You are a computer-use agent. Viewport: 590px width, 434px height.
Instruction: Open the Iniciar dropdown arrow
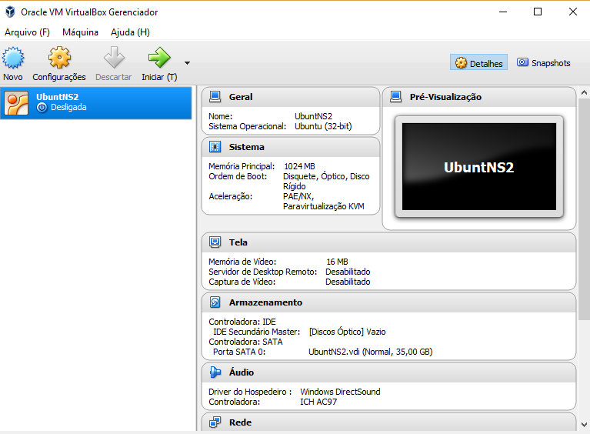point(187,63)
